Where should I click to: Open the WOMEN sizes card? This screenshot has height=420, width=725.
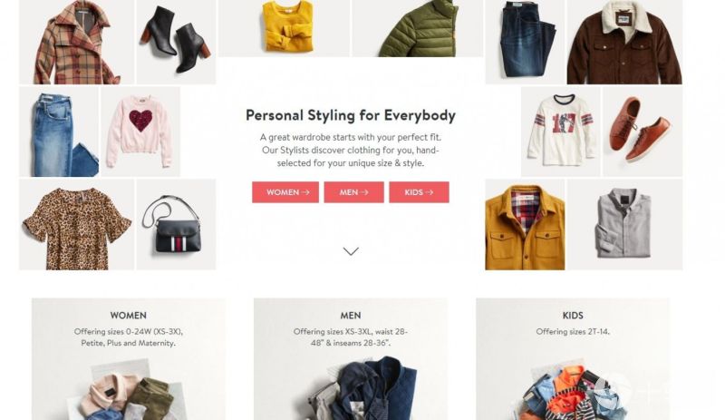tap(129, 359)
